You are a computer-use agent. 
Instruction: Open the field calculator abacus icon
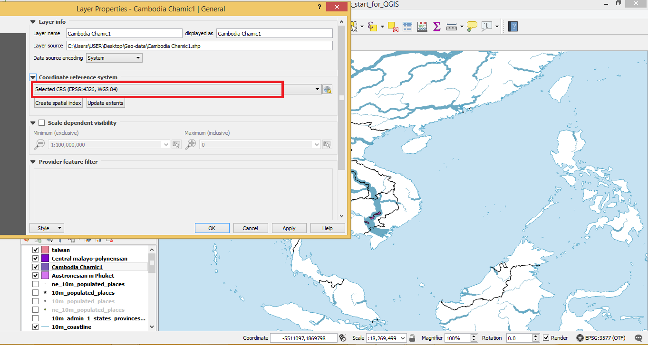[422, 27]
